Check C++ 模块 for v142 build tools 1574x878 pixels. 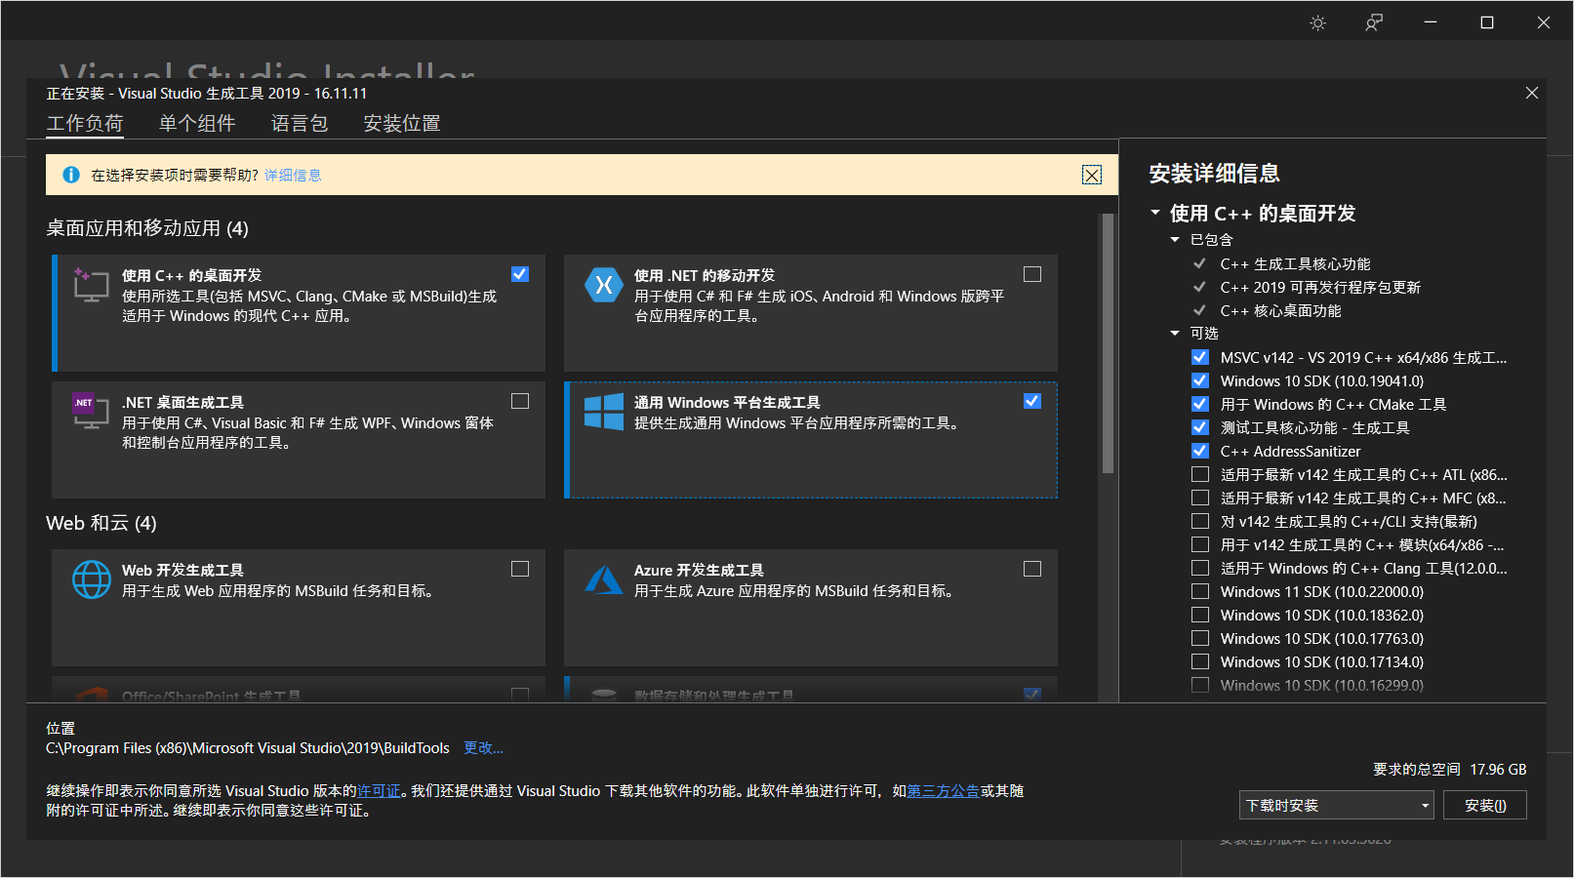tap(1200, 544)
